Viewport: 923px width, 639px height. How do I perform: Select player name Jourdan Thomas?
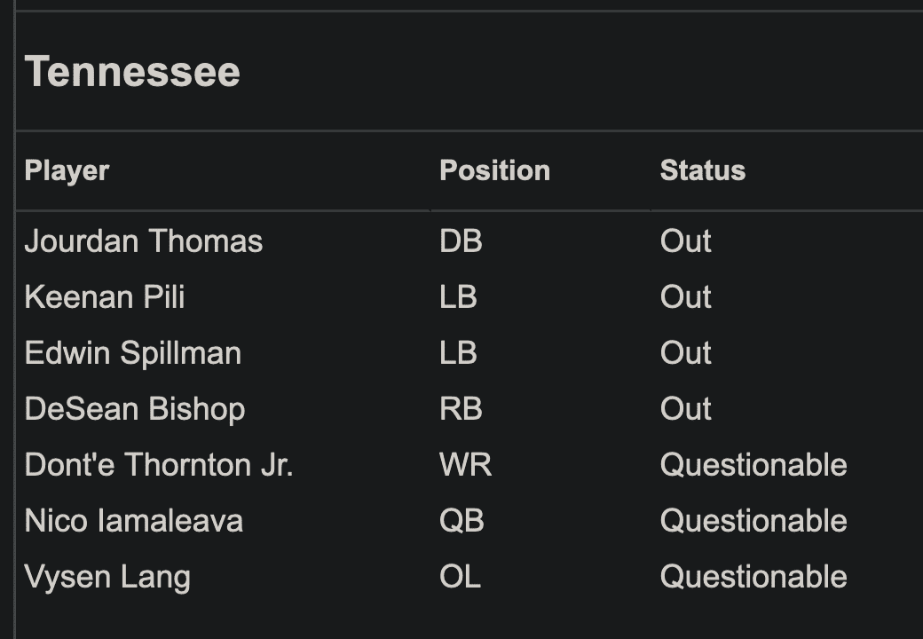tap(143, 241)
